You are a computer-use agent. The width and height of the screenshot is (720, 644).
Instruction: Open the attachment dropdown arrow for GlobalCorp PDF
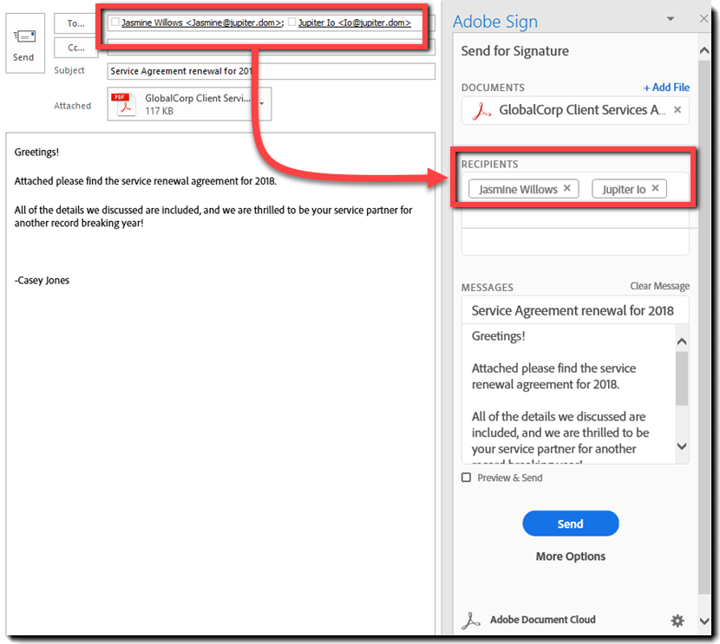click(x=262, y=104)
